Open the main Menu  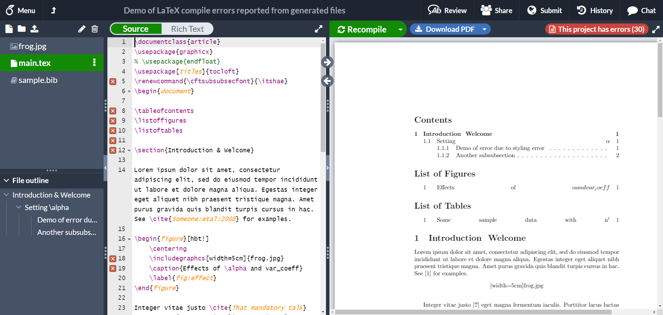pos(21,10)
